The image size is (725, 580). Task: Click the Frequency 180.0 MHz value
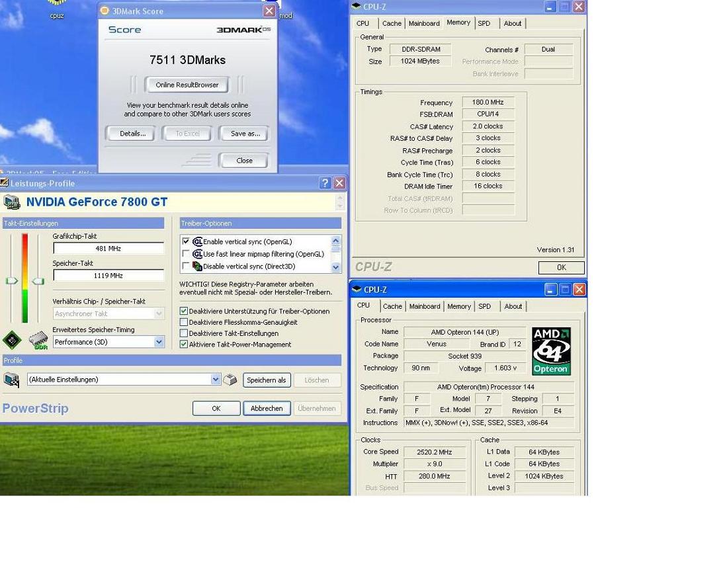click(x=488, y=103)
